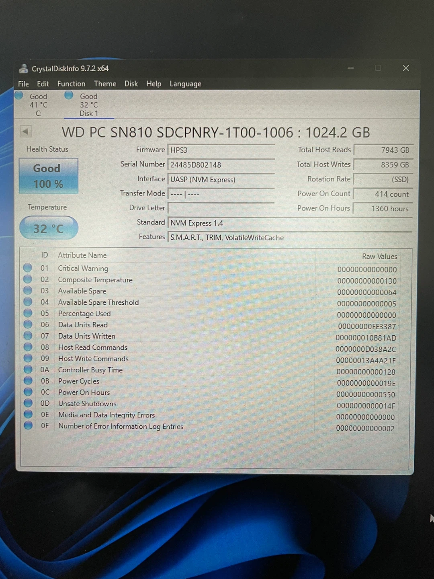
Task: Select the Composite Temperature attribute name
Action: pos(95,280)
